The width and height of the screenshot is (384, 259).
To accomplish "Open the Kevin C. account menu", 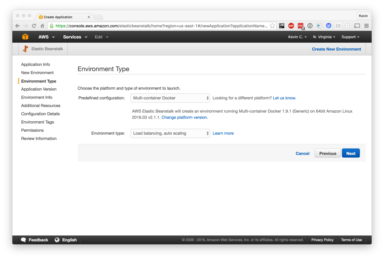I will [x=297, y=37].
